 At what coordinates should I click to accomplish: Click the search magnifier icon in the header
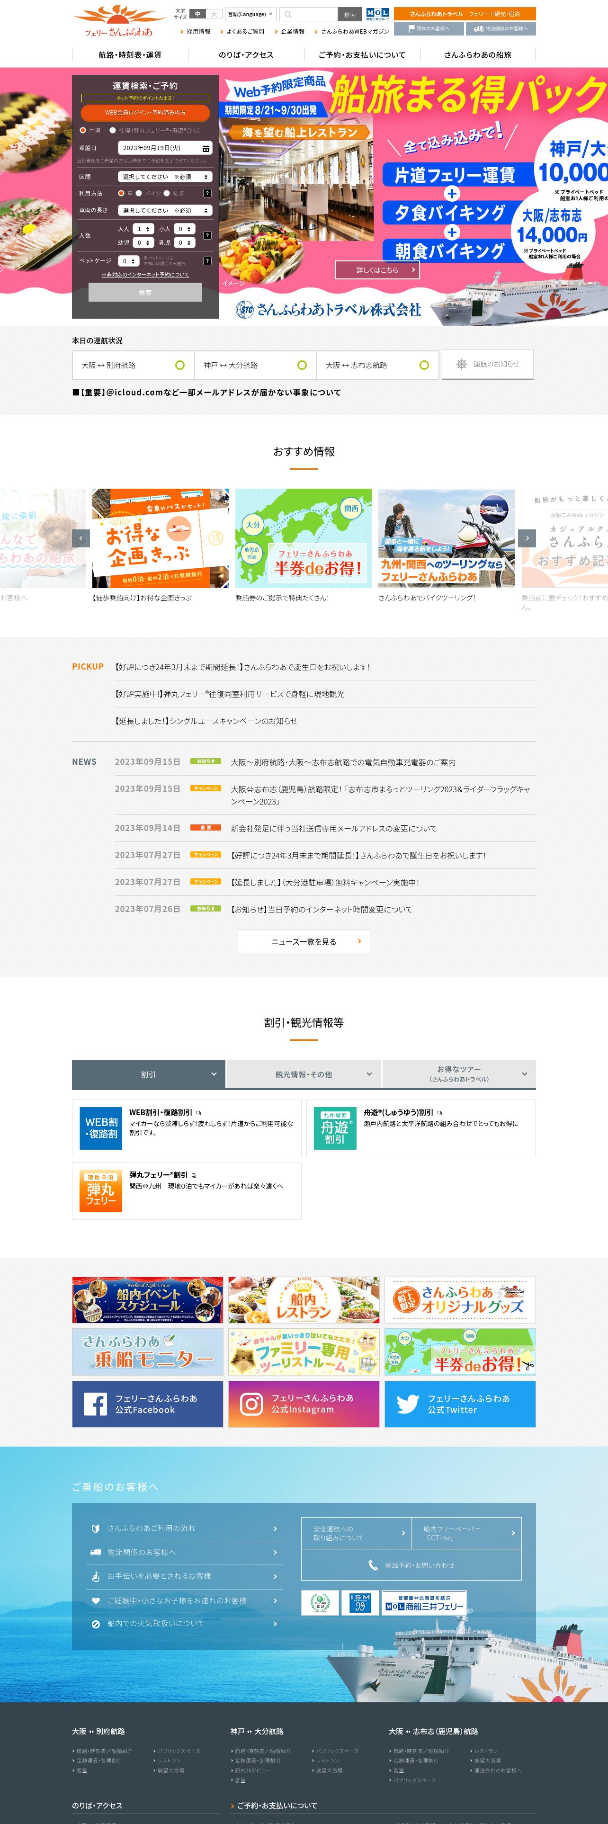click(288, 14)
